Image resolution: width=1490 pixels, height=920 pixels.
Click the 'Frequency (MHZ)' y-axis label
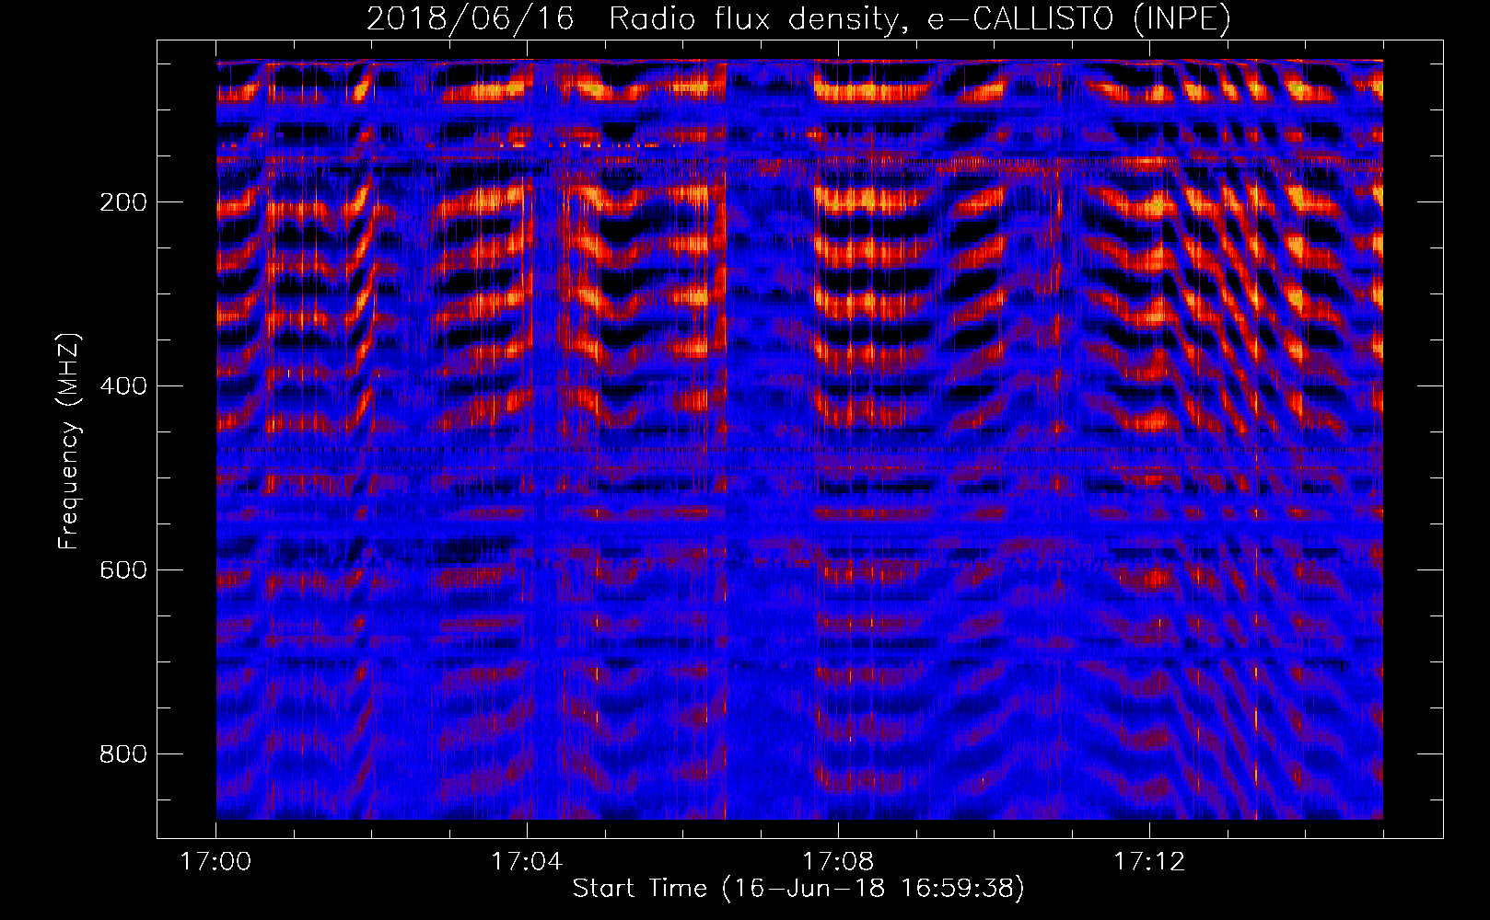[69, 442]
